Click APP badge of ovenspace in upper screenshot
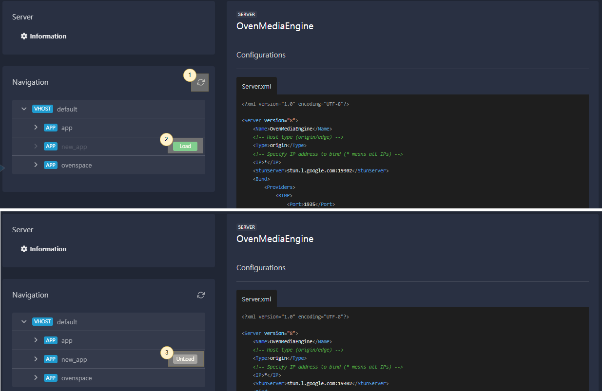Image resolution: width=602 pixels, height=391 pixels. coord(51,165)
